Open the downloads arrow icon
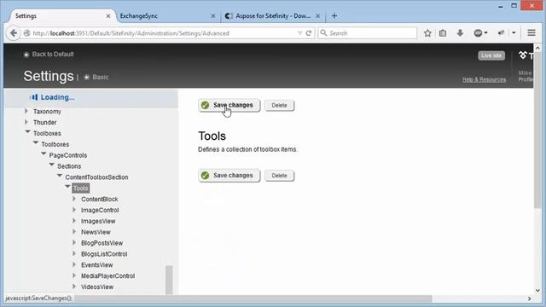 pyautogui.click(x=460, y=33)
